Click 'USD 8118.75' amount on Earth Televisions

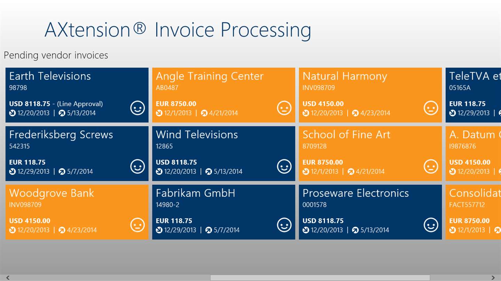pyautogui.click(x=30, y=104)
